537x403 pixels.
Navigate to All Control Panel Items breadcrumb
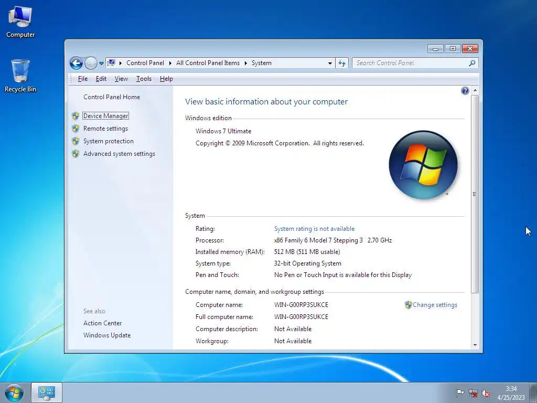tap(208, 63)
